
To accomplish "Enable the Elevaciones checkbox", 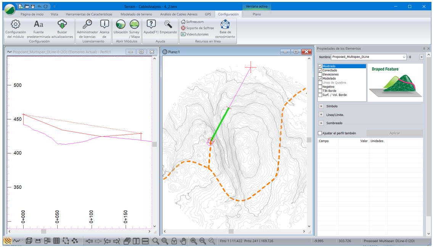I will [x=320, y=74].
